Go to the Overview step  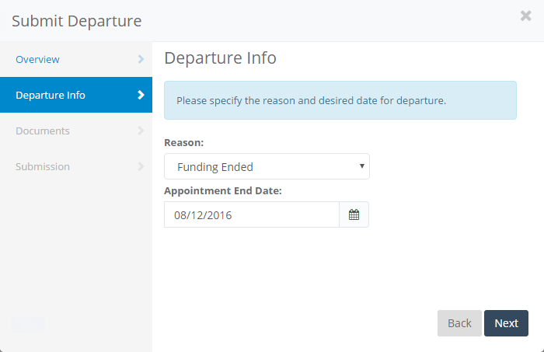(x=37, y=59)
